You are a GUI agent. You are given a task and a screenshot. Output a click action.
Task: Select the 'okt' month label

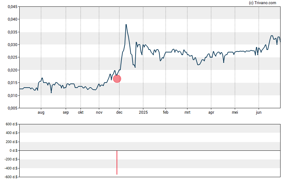point(81,112)
